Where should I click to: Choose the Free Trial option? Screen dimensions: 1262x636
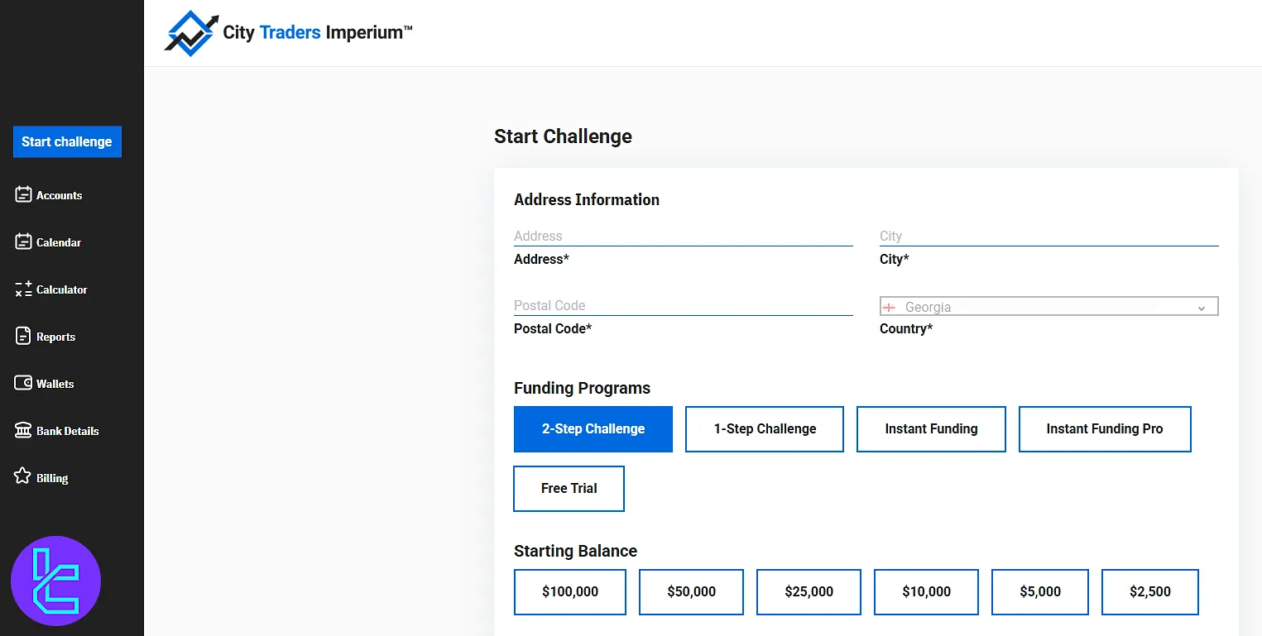coord(569,489)
